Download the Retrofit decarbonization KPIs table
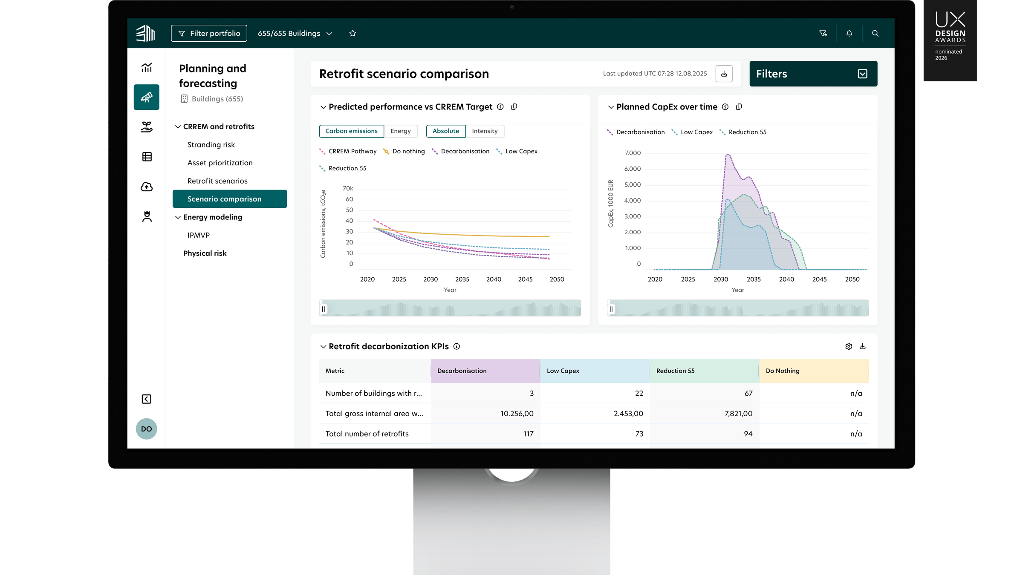Viewport: 1023px width, 575px height. click(863, 346)
